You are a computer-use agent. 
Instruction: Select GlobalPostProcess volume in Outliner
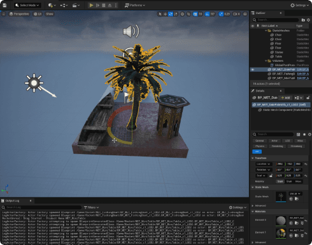[285, 65]
